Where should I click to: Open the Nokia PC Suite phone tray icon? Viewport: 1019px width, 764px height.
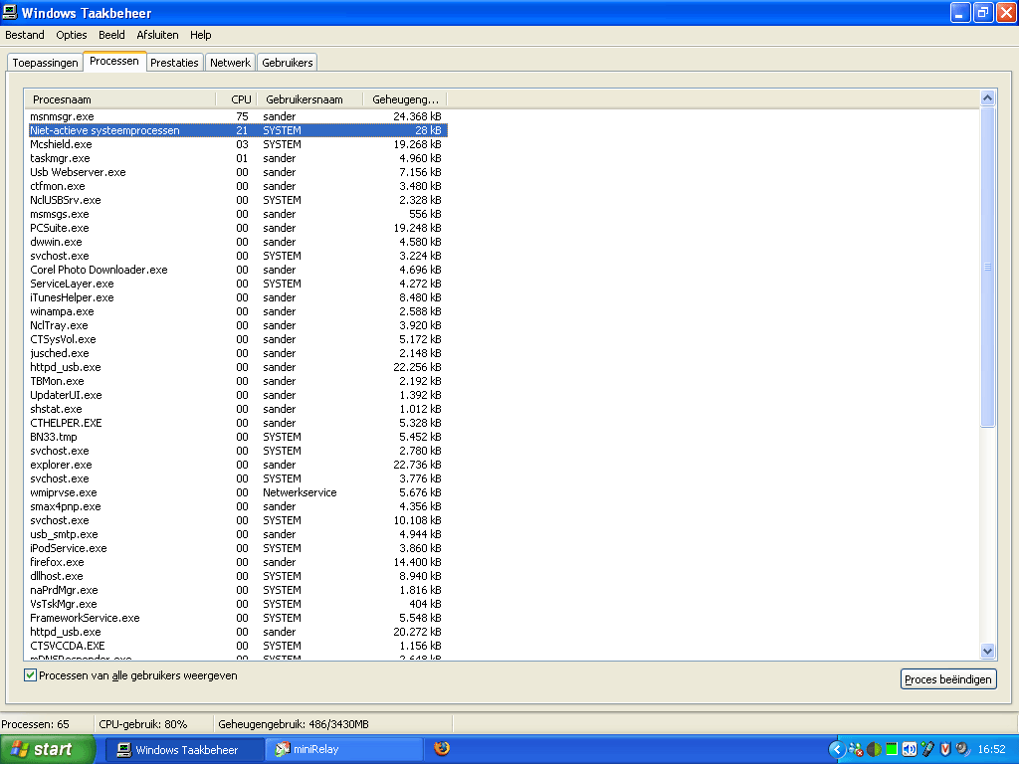tap(927, 749)
